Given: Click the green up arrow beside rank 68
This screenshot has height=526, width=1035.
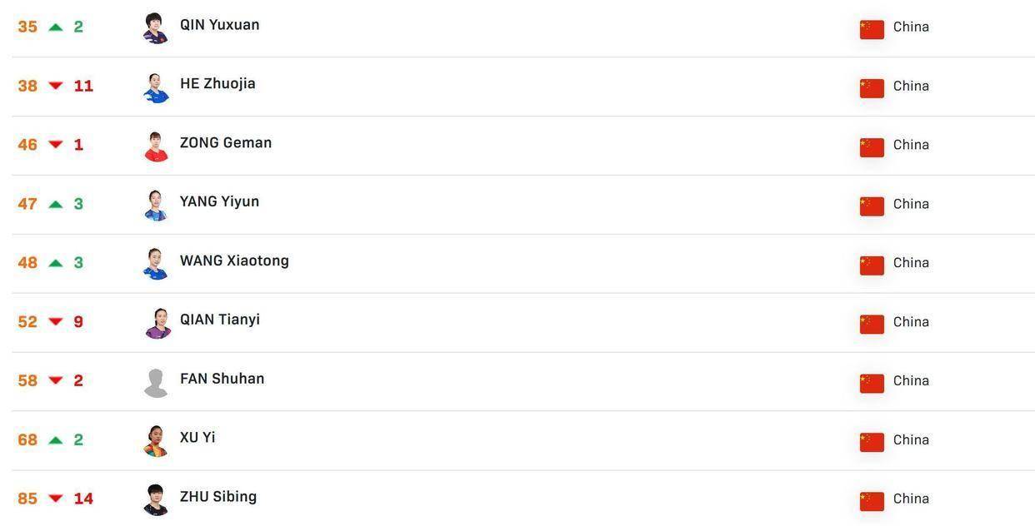Looking at the screenshot, I should [56, 440].
